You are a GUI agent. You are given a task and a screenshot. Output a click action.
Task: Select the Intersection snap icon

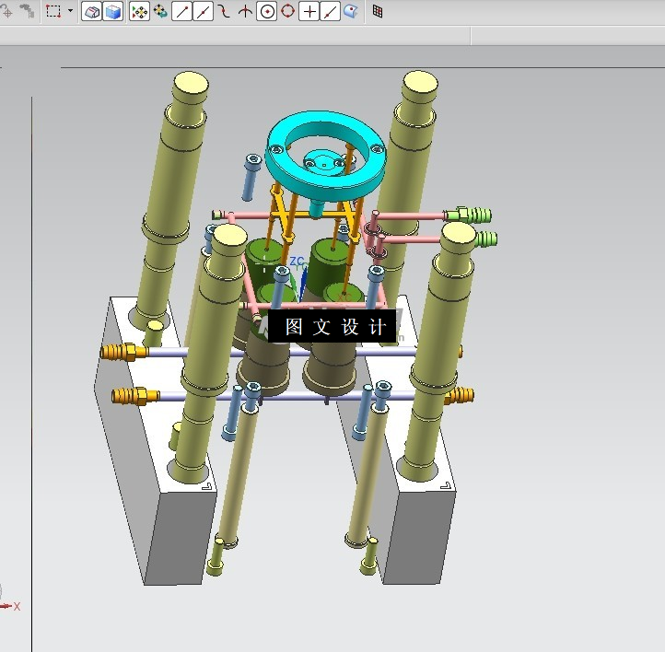[245, 12]
